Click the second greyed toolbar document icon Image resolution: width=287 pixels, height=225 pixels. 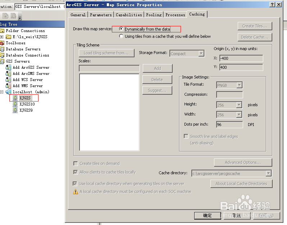(13, 16)
